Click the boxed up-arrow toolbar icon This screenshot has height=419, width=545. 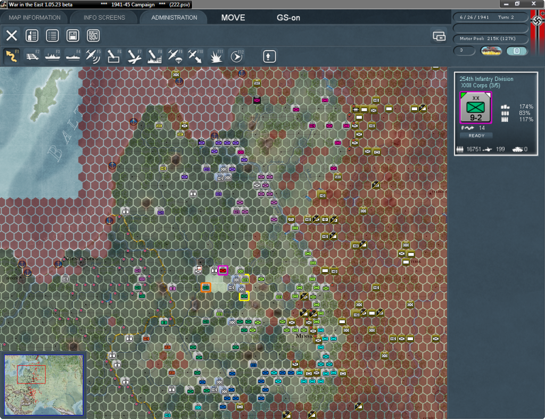tap(269, 56)
